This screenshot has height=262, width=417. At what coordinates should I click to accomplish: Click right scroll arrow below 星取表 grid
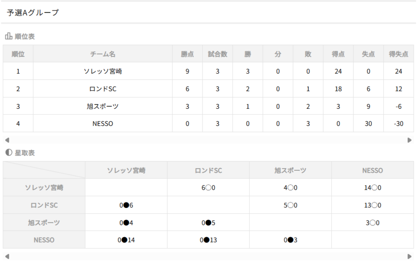409,256
